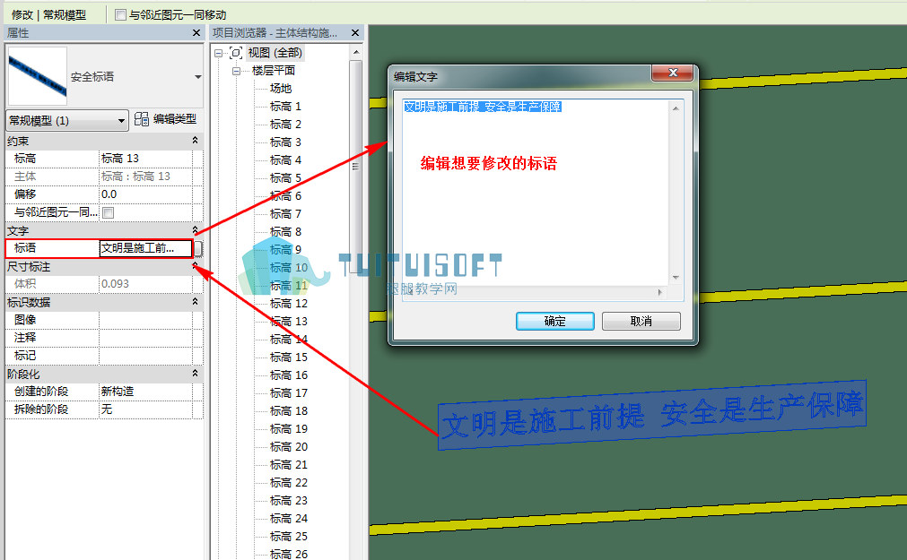
Task: Click the 标语 value field
Action: [x=145, y=248]
